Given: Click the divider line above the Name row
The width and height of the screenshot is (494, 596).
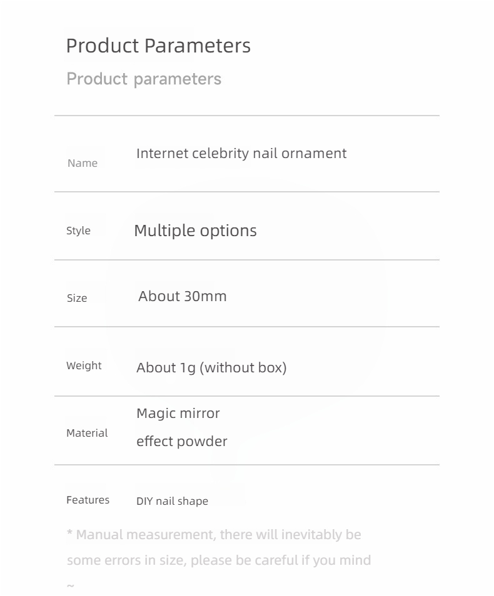Looking at the screenshot, I should coord(246,116).
